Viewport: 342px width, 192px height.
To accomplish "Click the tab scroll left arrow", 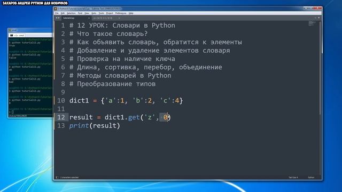I will pos(57,18).
